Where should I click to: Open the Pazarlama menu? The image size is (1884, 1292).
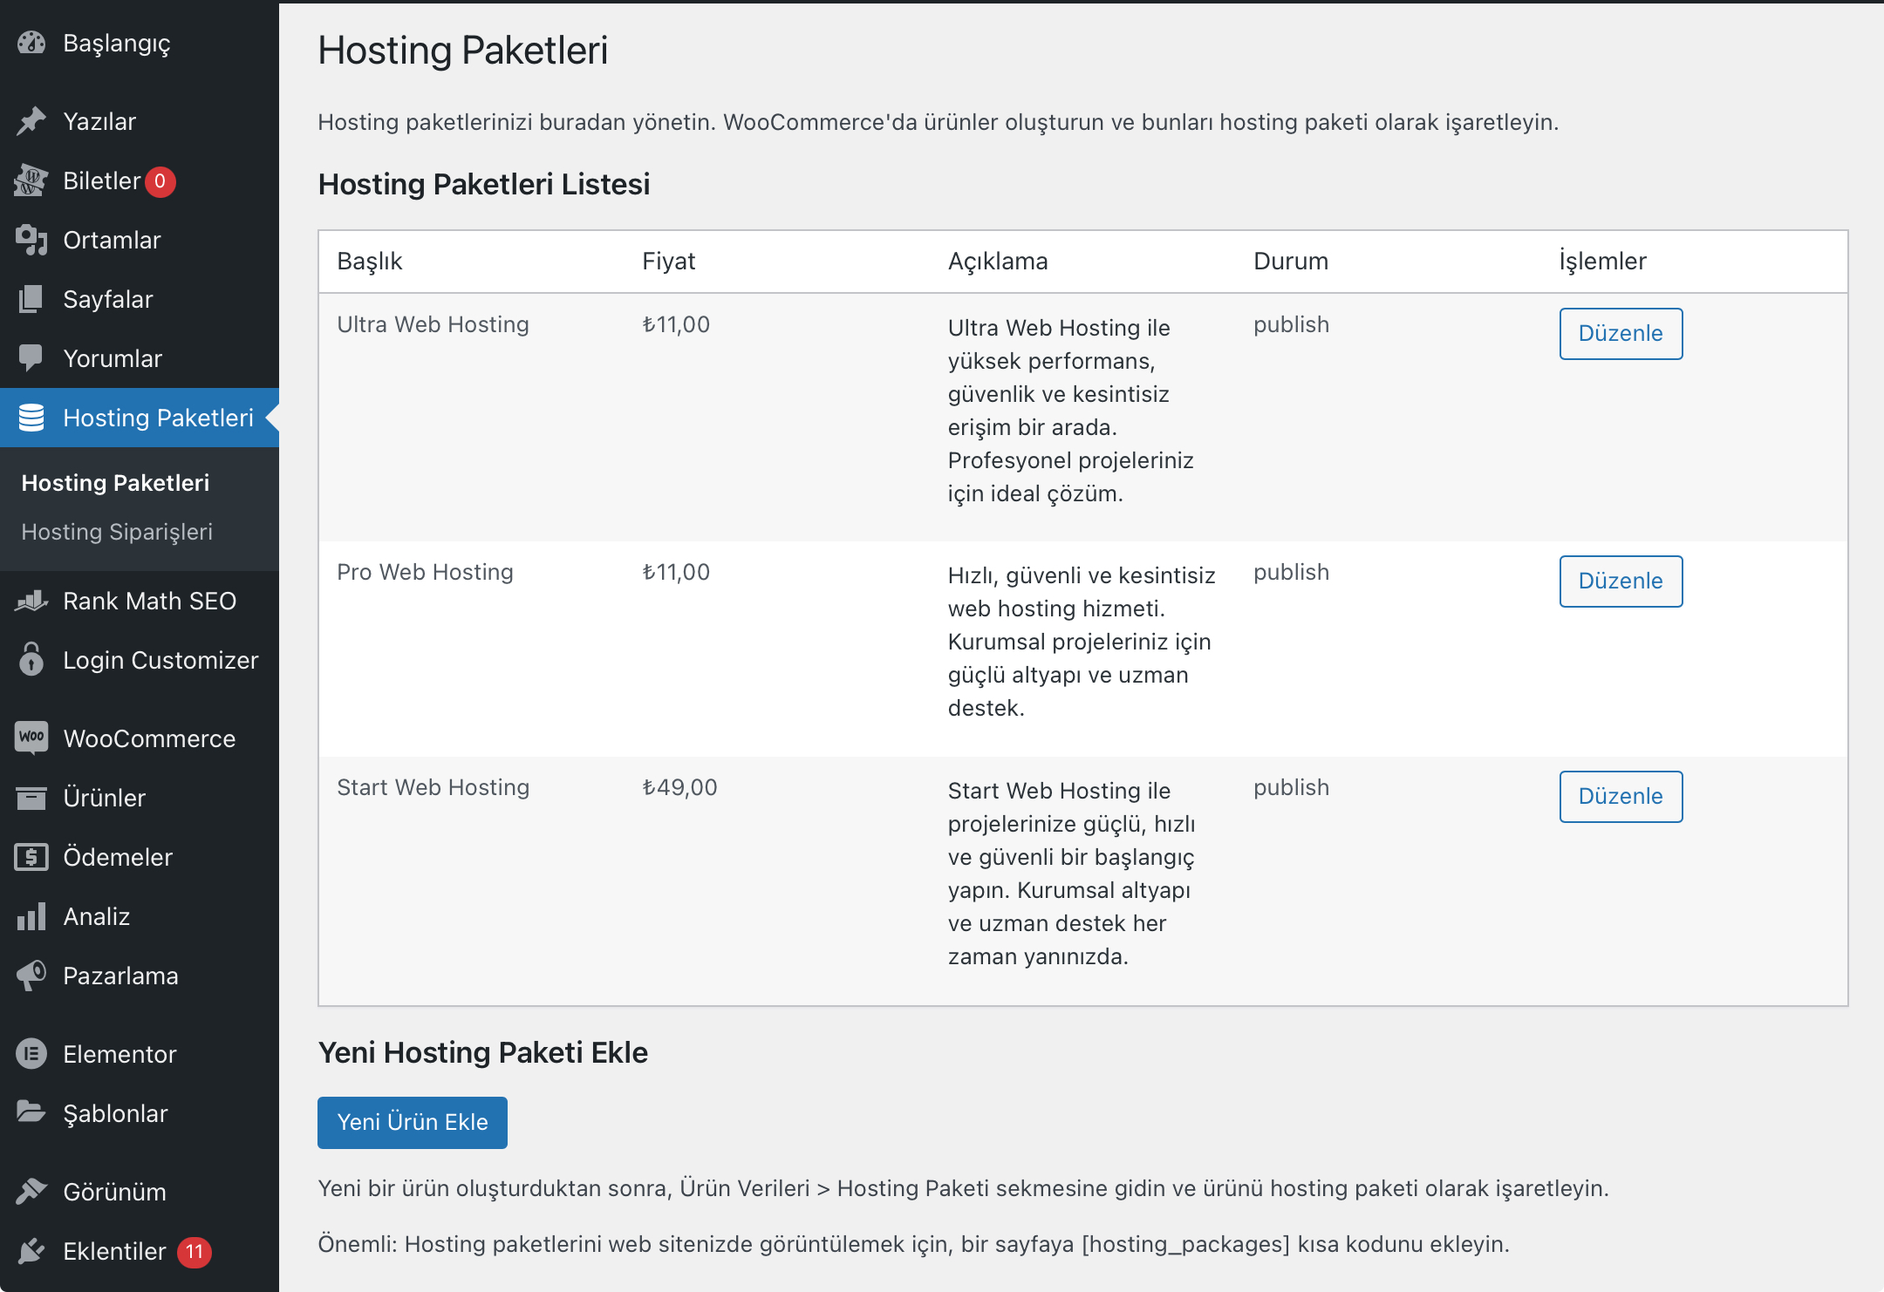click(140, 976)
